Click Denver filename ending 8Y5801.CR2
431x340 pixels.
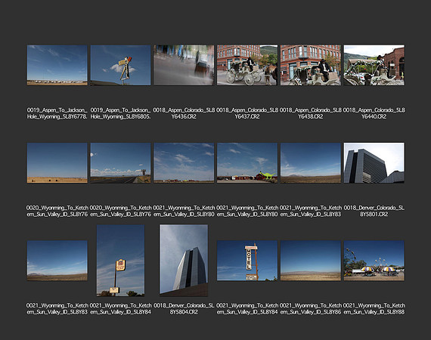pos(374,211)
